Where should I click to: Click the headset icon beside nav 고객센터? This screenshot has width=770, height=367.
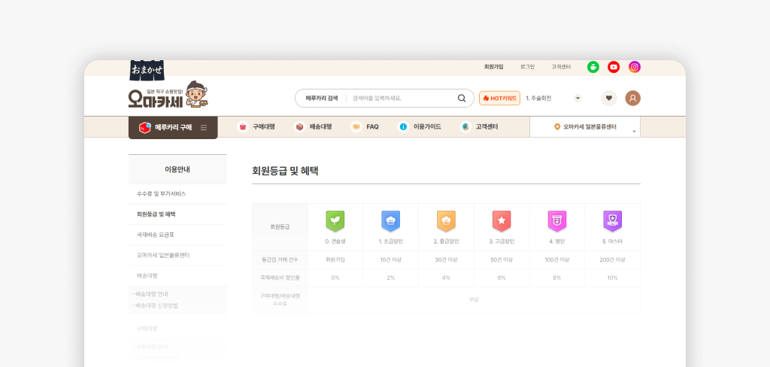click(466, 127)
